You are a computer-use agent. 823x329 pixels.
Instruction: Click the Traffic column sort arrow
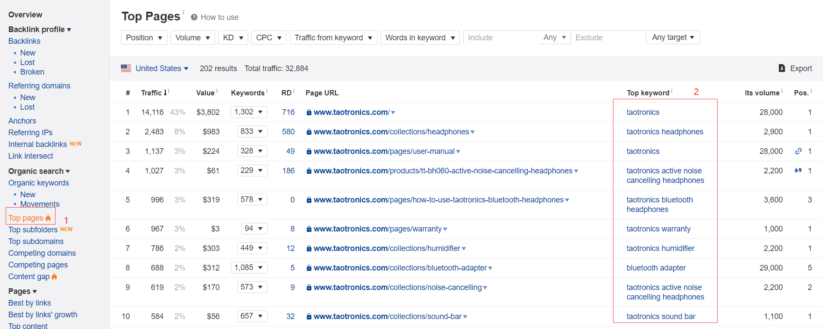click(x=165, y=93)
